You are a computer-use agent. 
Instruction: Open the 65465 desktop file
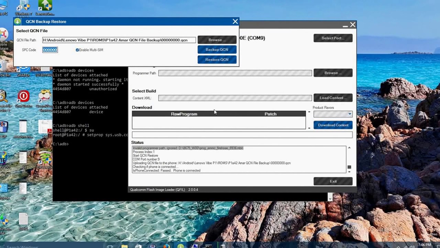[23, 222]
